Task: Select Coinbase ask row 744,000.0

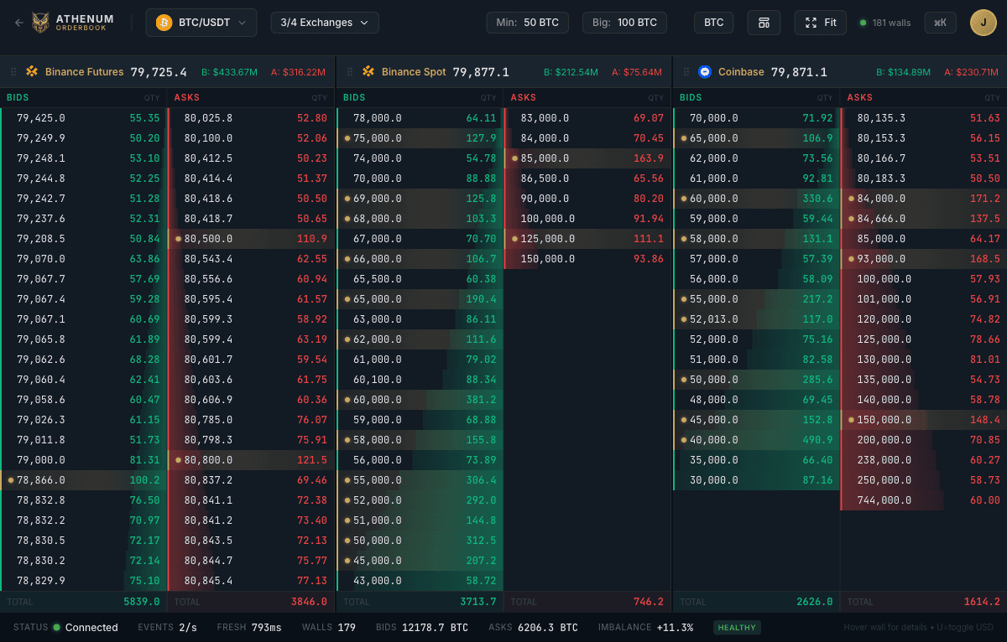Action: 923,500
